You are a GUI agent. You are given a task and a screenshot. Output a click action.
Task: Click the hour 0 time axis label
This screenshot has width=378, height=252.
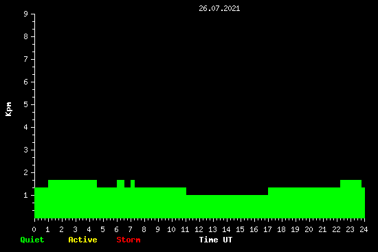34,229
